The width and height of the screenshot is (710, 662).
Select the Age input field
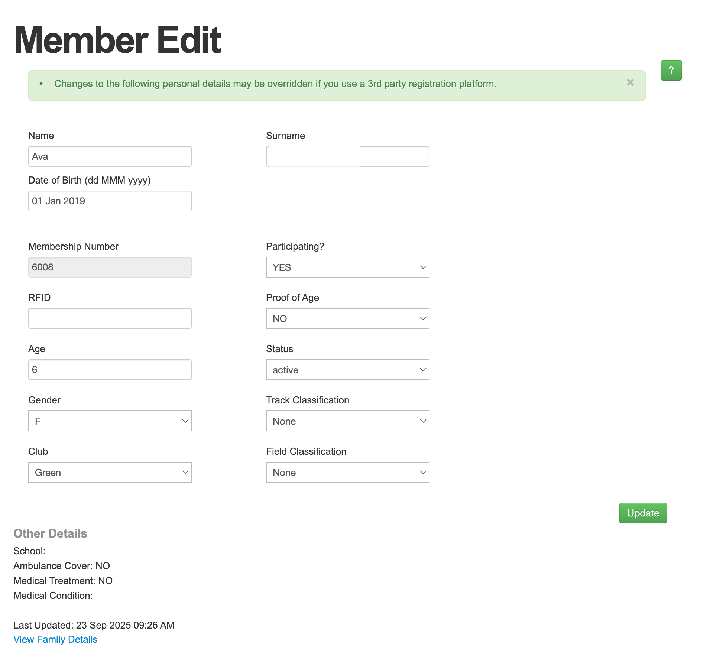(110, 370)
